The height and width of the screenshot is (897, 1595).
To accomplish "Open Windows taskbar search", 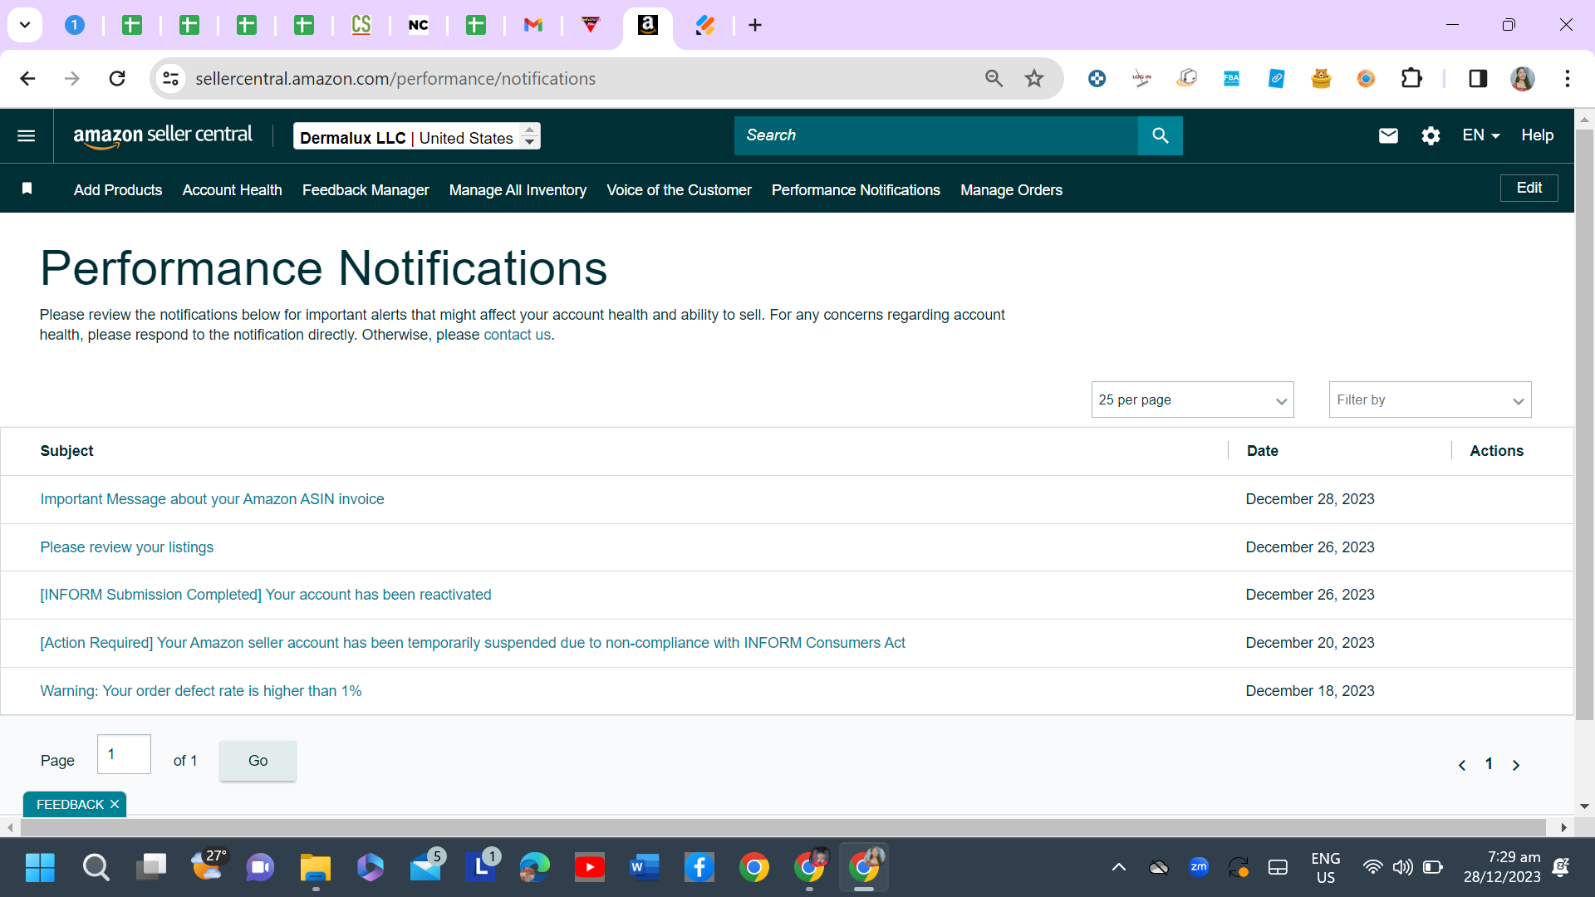I will coord(96,868).
